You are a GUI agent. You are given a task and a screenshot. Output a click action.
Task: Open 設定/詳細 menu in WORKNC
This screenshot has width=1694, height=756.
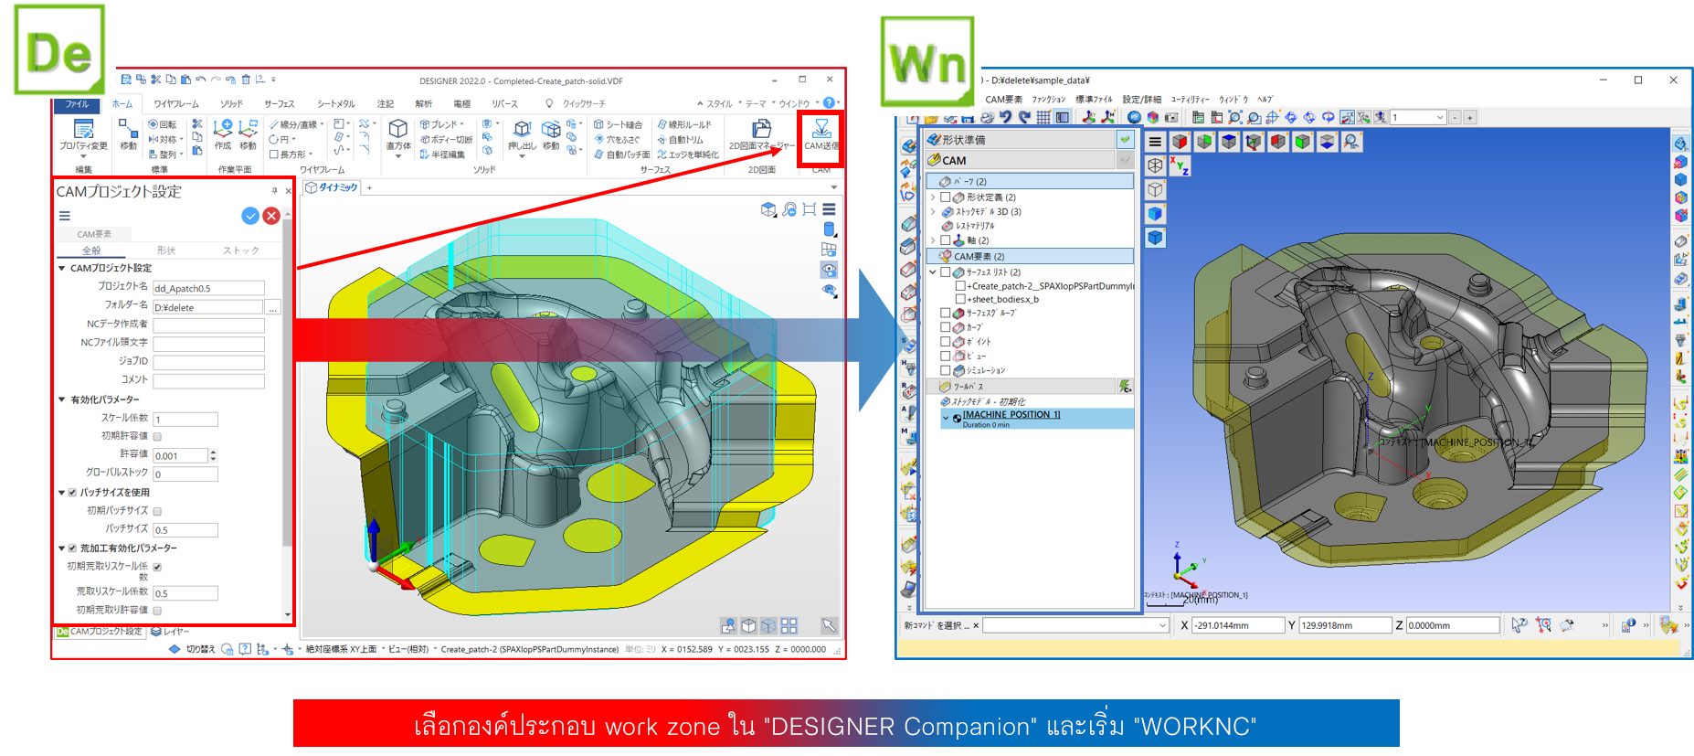(1141, 99)
